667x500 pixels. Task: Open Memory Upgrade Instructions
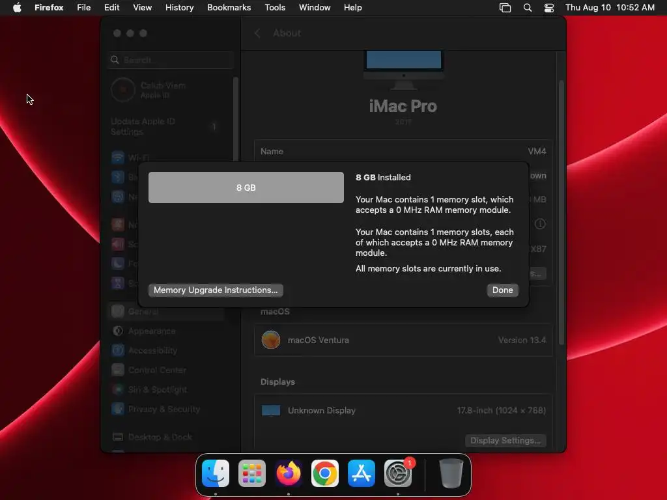click(x=216, y=290)
